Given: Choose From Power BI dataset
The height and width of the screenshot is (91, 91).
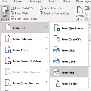Looking at the screenshot, I should pos(25,60).
